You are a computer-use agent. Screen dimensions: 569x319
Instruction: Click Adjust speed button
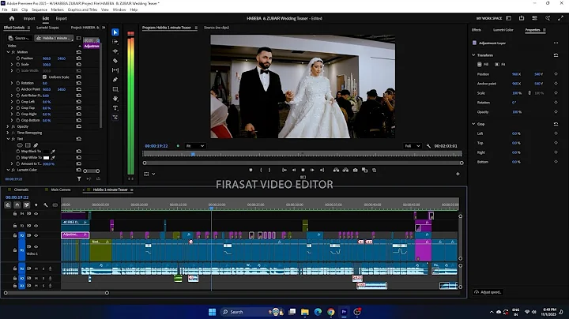(488, 292)
